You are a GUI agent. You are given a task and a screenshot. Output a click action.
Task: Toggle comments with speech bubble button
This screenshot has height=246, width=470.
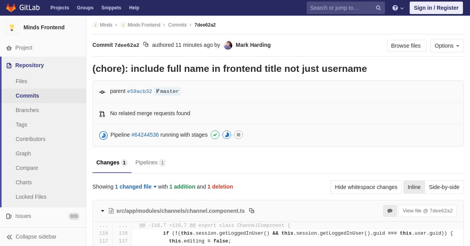click(x=390, y=211)
